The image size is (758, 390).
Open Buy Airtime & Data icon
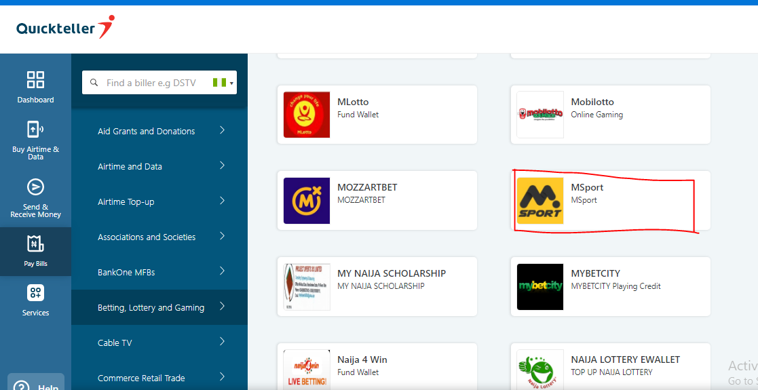click(35, 130)
